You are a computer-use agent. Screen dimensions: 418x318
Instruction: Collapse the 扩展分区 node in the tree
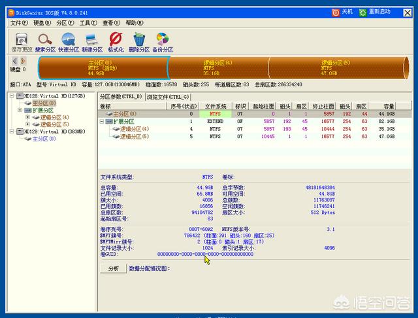click(20, 110)
